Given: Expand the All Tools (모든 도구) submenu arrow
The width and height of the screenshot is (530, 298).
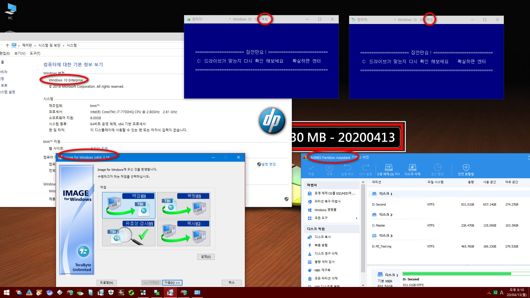Looking at the screenshot, I should click(x=357, y=218).
